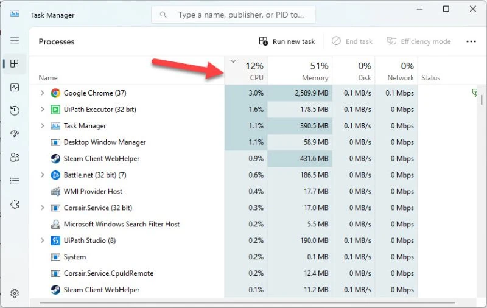
Task: Sort processes by the CPU column header
Action: [246, 70]
